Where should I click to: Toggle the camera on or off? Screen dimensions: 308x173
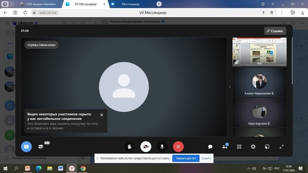click(x=146, y=146)
